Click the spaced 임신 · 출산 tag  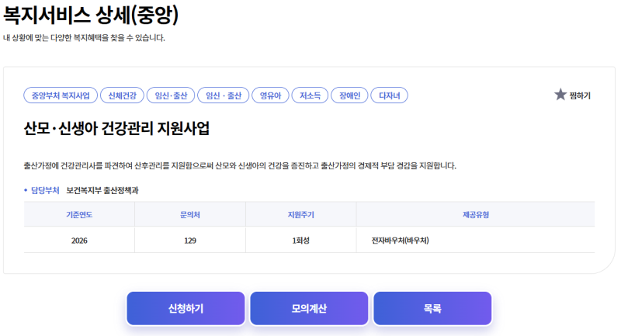tap(224, 95)
